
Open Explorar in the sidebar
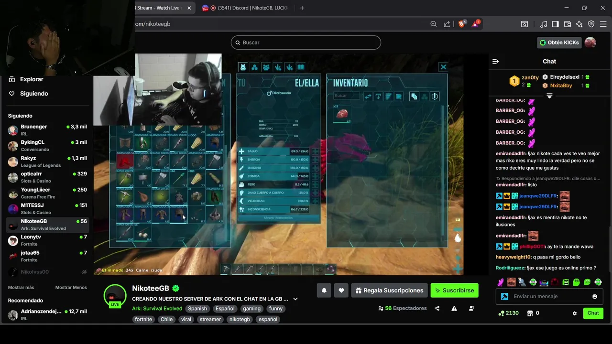(x=26, y=79)
